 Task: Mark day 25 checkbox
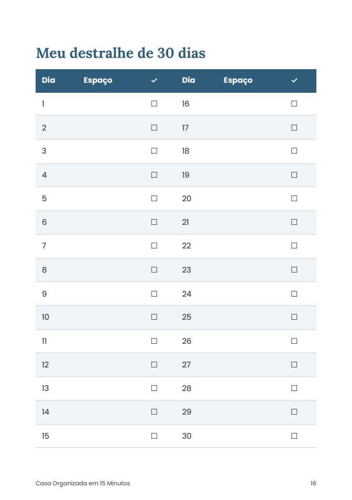point(294,317)
